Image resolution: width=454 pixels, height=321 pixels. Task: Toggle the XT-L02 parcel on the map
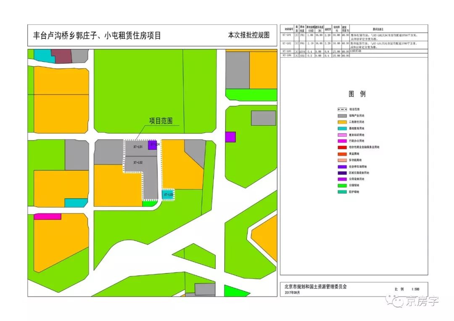[138, 163]
